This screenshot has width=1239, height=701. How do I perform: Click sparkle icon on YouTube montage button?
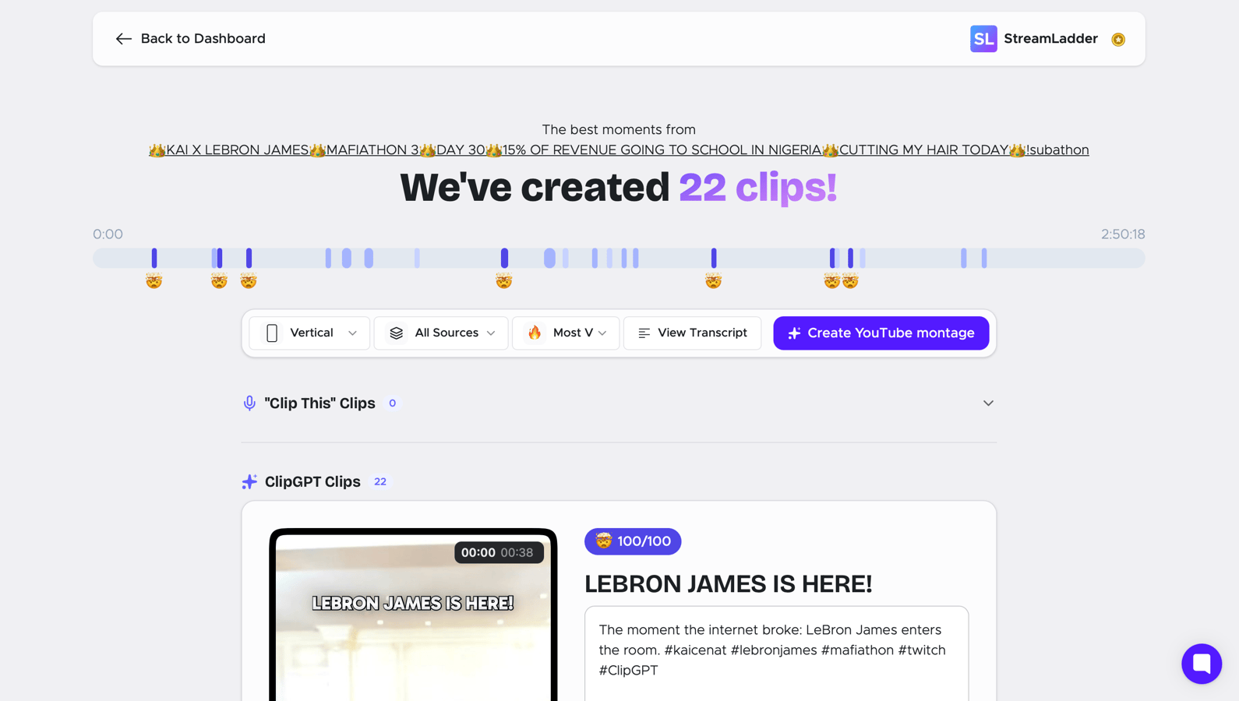794,333
